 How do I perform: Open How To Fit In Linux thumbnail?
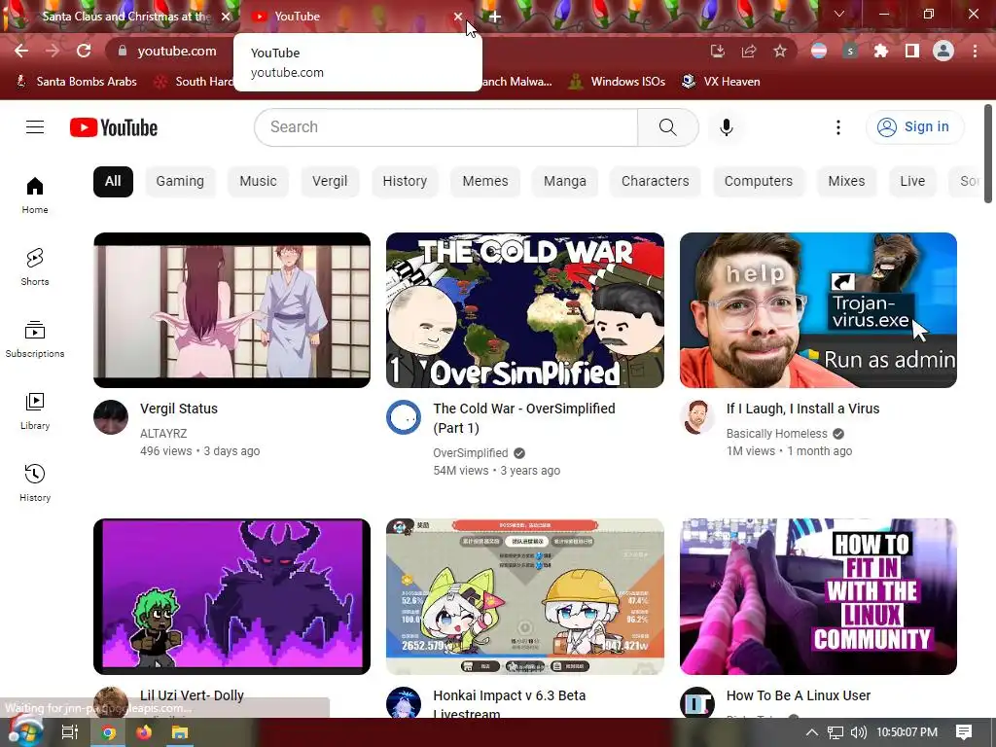tap(818, 596)
